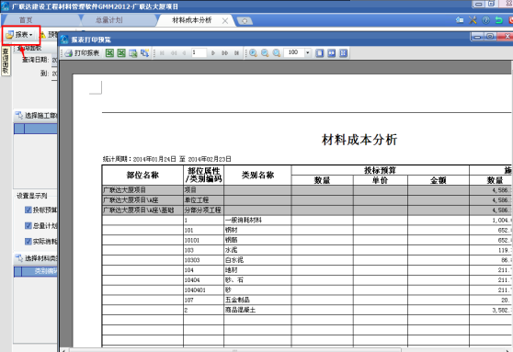Switch to the 总量计划 tab
Screen dimensions: 513x352
(x=109, y=20)
